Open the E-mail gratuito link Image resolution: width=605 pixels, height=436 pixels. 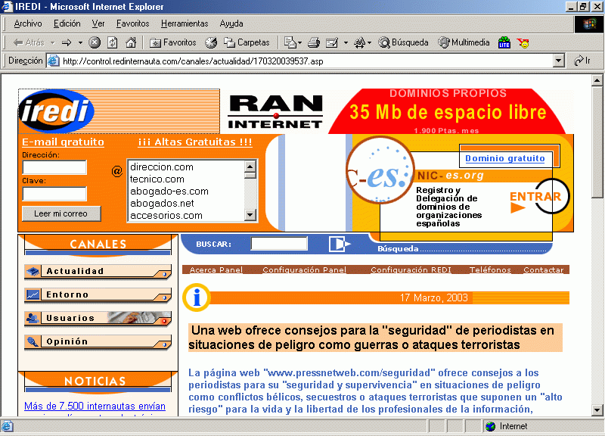(x=63, y=142)
